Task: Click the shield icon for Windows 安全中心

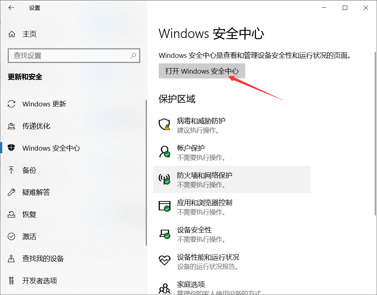Action: (11, 148)
